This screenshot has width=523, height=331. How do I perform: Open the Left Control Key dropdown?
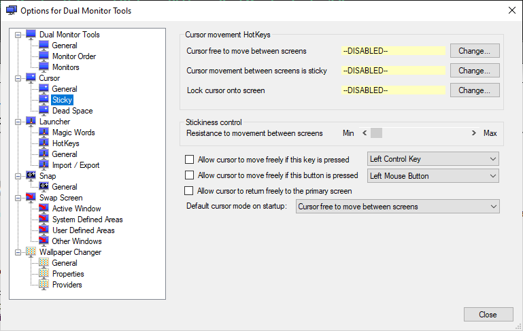point(433,159)
